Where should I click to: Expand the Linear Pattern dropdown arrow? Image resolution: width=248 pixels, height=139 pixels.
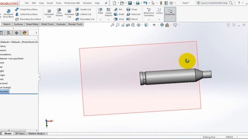point(108,20)
